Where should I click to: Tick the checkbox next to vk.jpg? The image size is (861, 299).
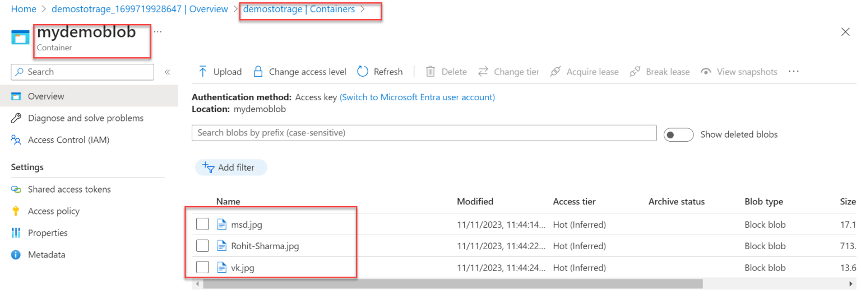(x=202, y=268)
